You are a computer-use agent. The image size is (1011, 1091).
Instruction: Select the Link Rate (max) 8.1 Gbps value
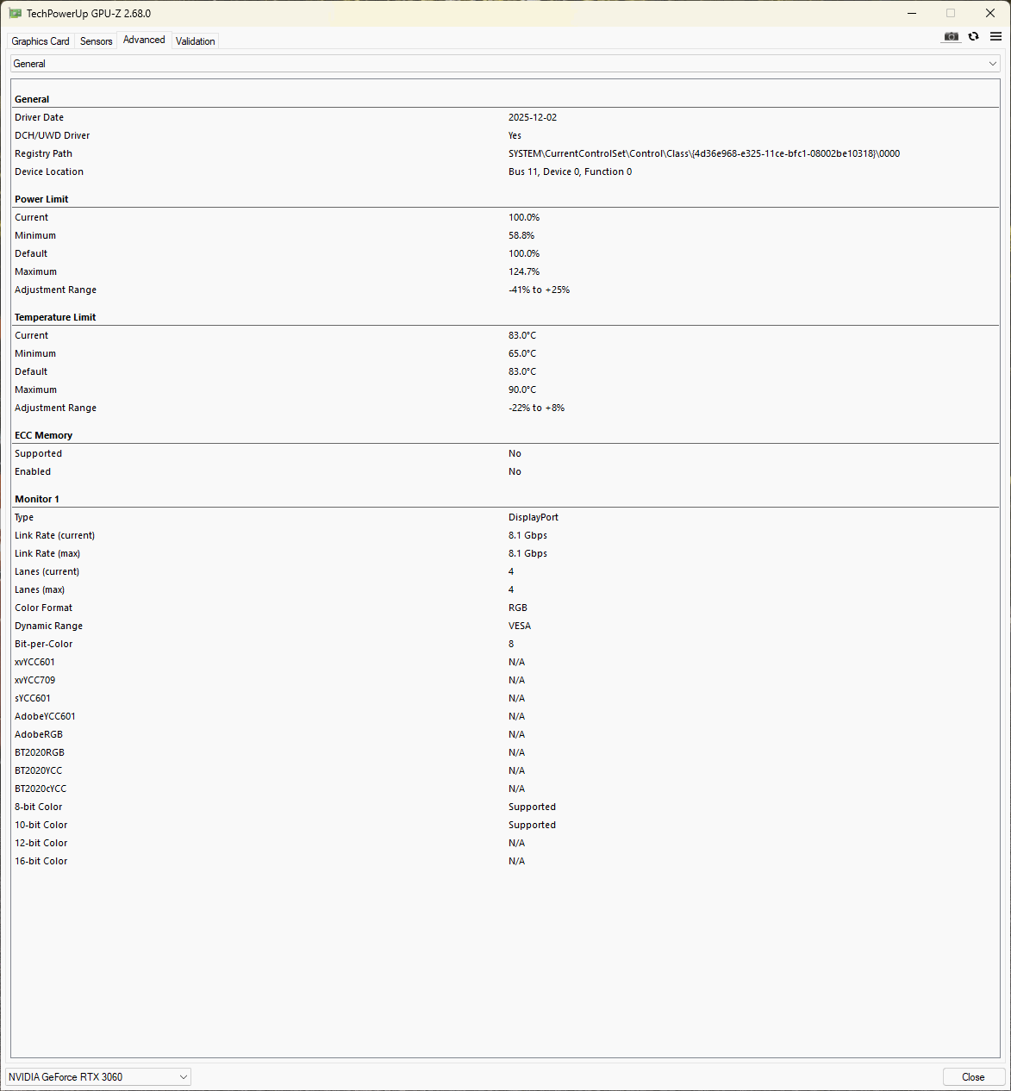point(527,553)
